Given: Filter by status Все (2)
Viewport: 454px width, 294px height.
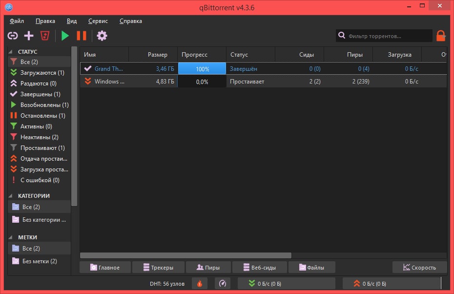Looking at the screenshot, I should point(39,62).
